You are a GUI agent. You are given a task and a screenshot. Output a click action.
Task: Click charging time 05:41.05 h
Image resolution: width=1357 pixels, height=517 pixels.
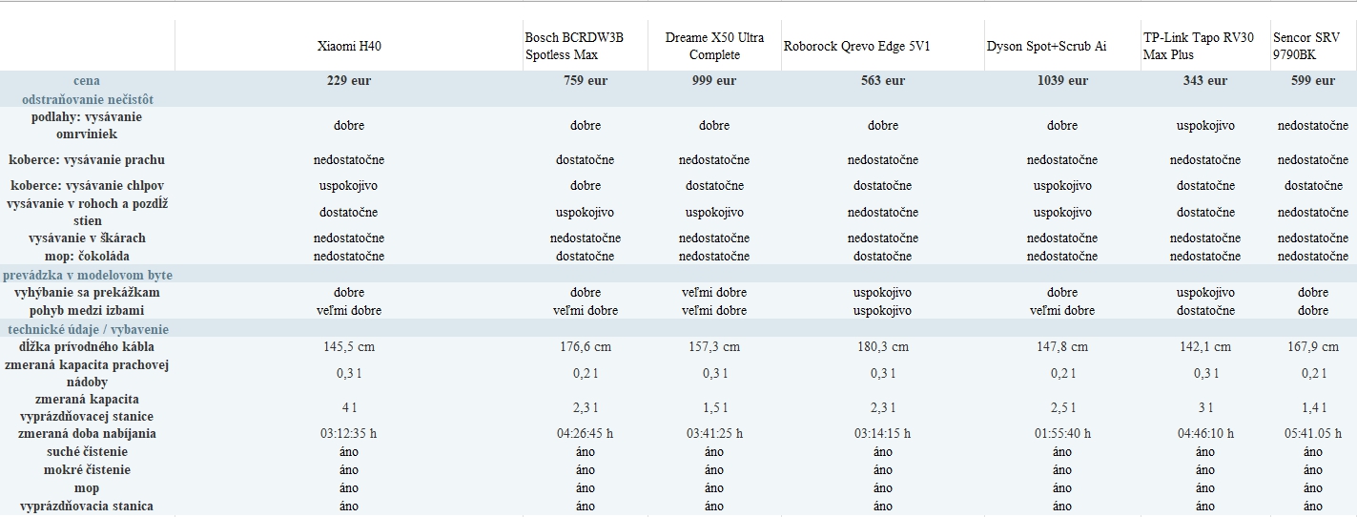tap(1313, 433)
